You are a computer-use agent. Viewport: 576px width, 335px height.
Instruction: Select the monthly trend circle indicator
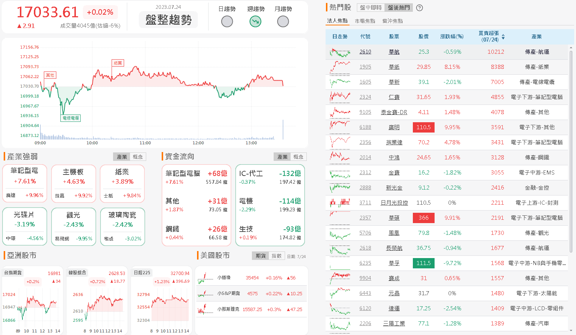click(x=283, y=22)
